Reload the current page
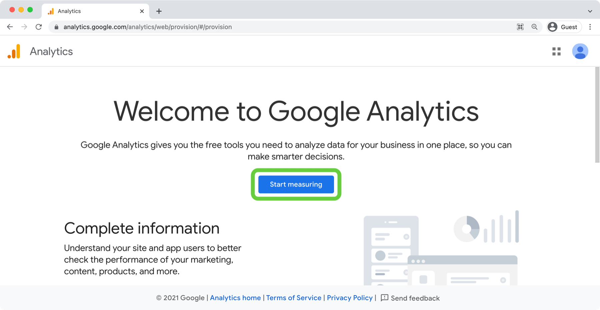600x310 pixels. pyautogui.click(x=39, y=27)
